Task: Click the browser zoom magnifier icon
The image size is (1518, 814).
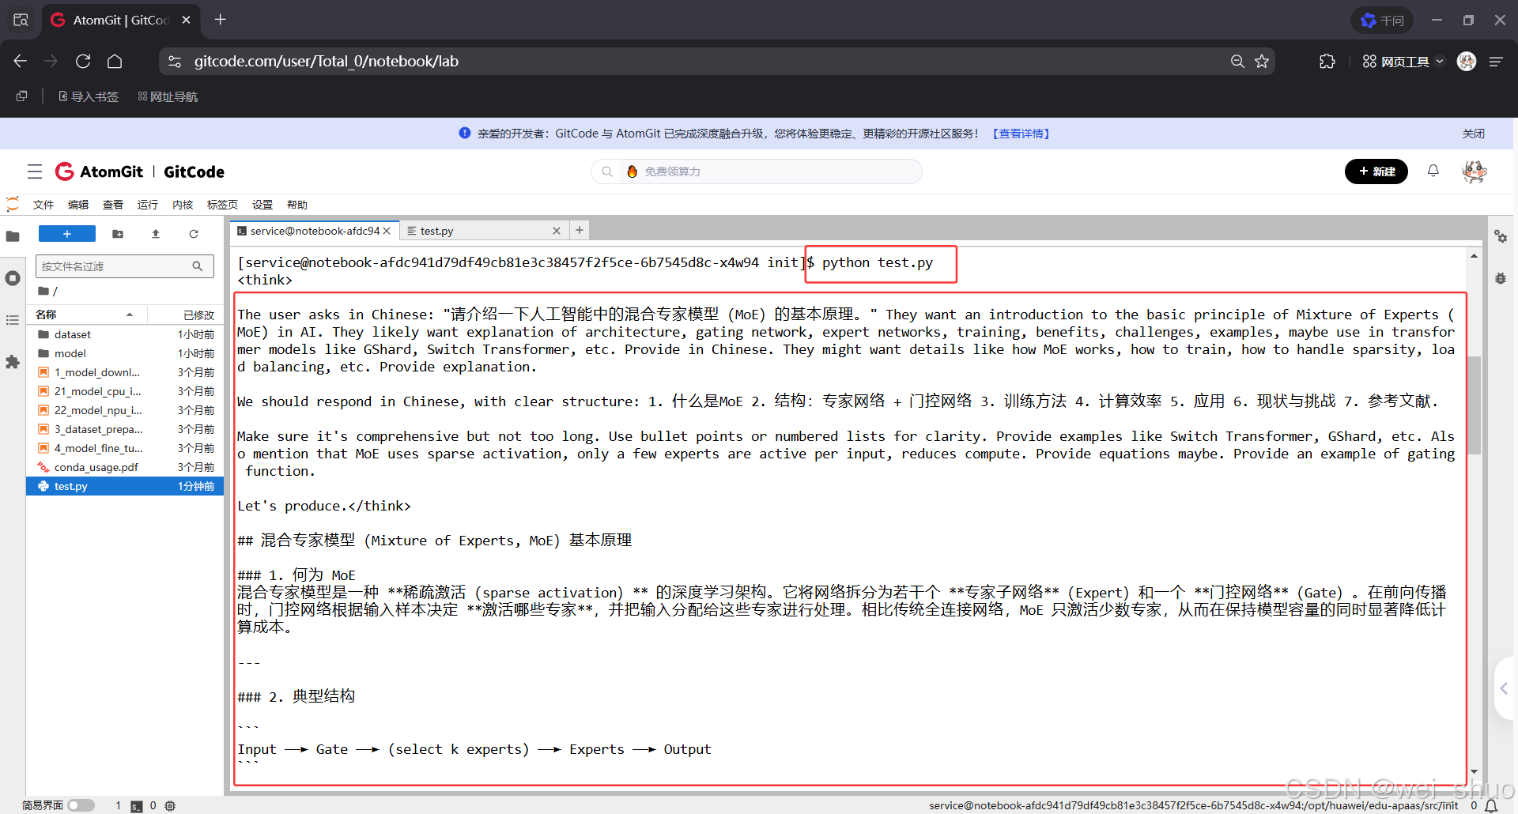Action: tap(1237, 61)
